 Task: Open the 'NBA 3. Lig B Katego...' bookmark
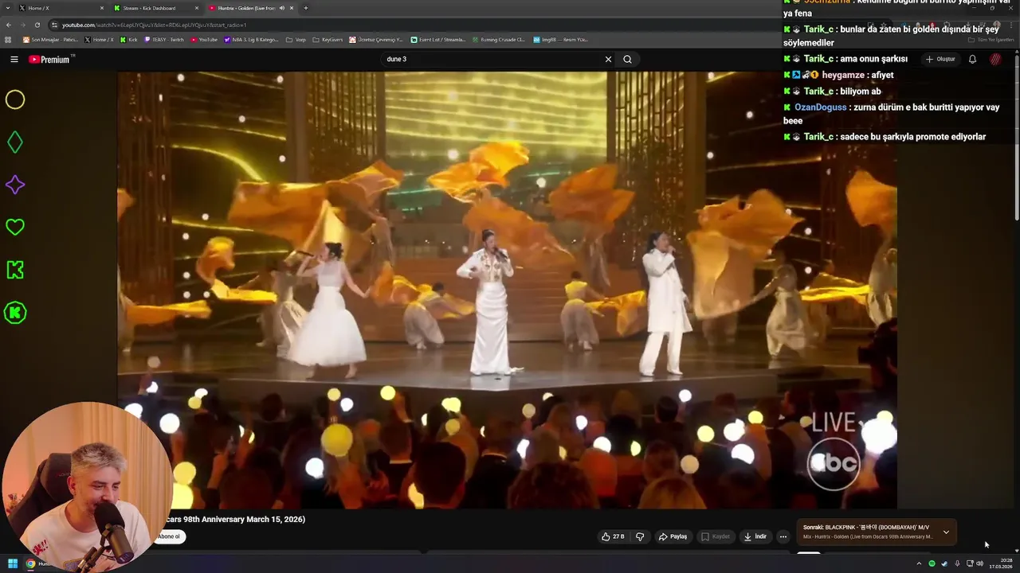251,39
